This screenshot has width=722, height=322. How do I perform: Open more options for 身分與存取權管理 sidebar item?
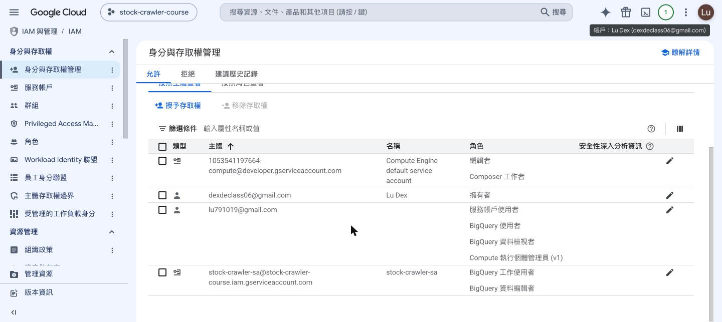[x=112, y=70]
